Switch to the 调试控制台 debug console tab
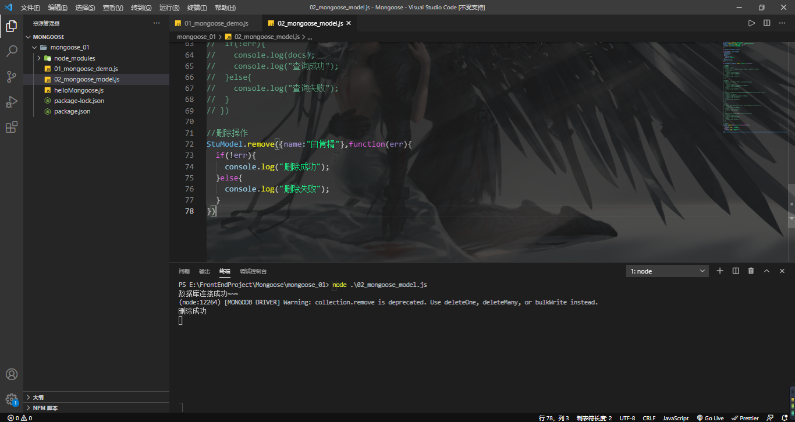This screenshot has width=795, height=422. (x=253, y=271)
